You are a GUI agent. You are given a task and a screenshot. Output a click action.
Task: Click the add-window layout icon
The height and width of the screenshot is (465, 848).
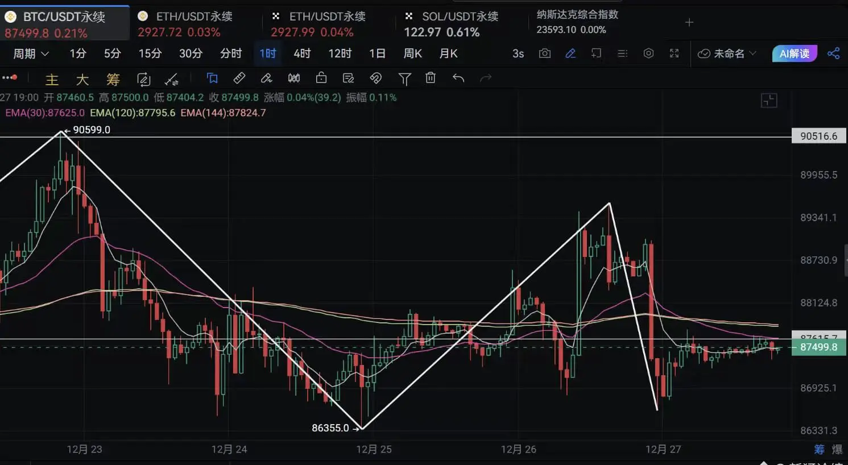[x=596, y=53]
